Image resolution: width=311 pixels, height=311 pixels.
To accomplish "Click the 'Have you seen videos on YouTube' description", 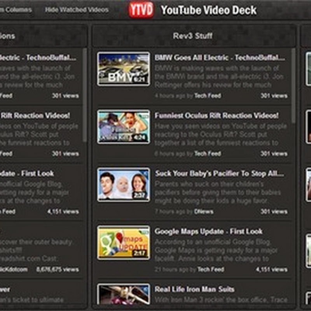I will pyautogui.click(x=220, y=135).
